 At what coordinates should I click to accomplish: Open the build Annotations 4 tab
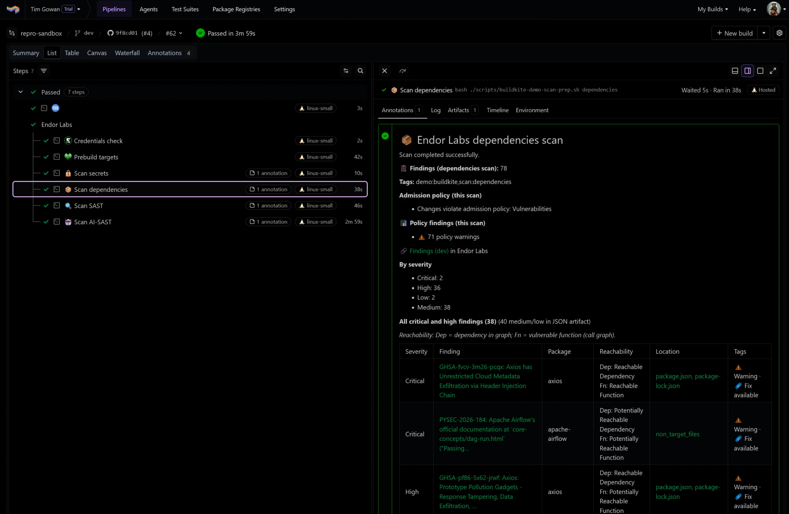[x=169, y=53]
